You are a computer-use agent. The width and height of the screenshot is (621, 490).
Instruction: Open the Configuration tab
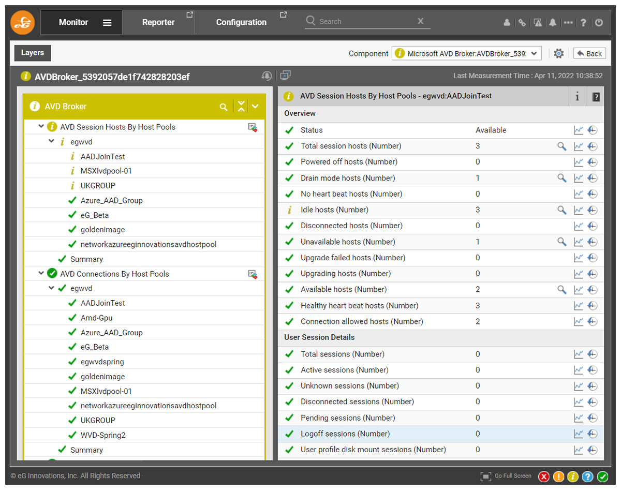(241, 22)
